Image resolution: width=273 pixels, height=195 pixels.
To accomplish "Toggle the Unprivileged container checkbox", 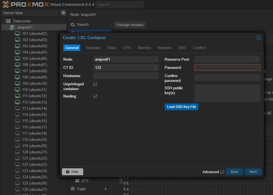I will click(95, 84).
